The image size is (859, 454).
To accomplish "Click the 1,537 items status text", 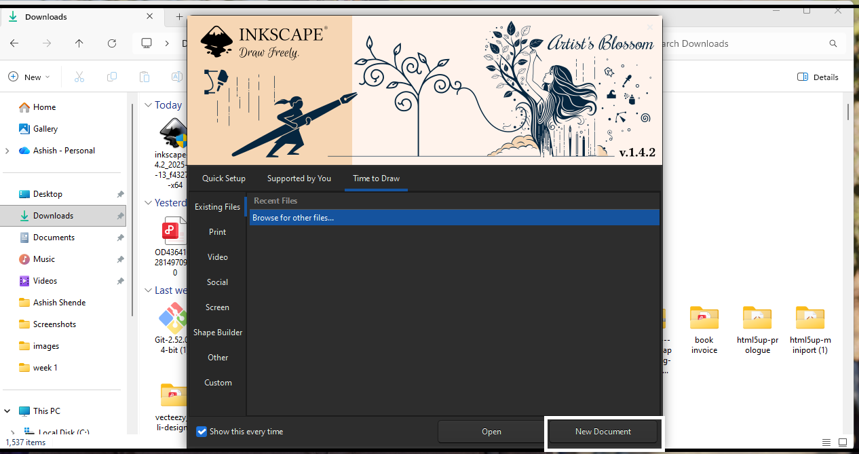I will (x=26, y=442).
